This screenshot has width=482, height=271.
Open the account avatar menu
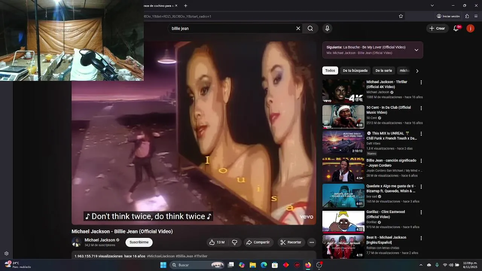(x=470, y=28)
